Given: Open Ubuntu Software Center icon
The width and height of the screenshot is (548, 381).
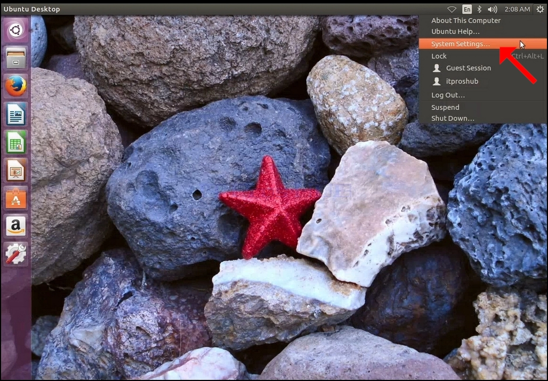Looking at the screenshot, I should (16, 198).
